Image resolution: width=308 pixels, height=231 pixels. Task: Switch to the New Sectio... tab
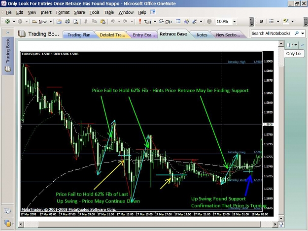pos(228,35)
